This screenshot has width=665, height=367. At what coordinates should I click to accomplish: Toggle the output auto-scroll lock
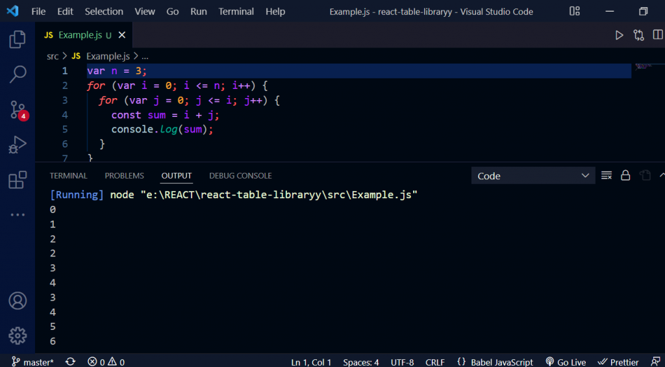625,175
